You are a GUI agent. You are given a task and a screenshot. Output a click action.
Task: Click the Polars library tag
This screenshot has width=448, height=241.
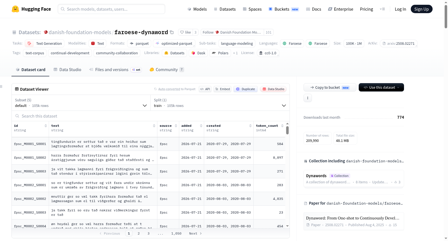(x=220, y=53)
